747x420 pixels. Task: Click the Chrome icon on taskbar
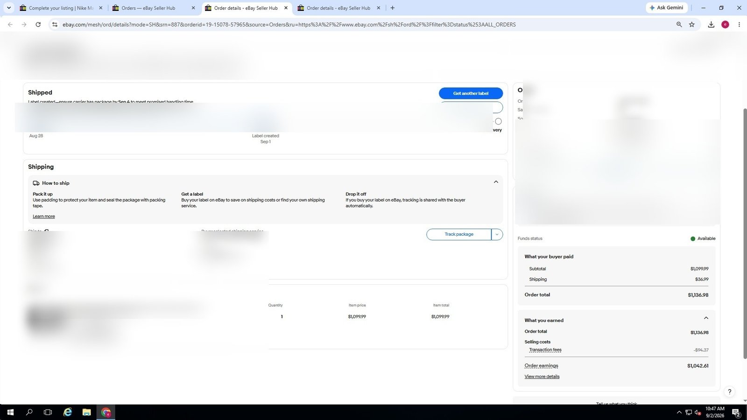pyautogui.click(x=106, y=412)
